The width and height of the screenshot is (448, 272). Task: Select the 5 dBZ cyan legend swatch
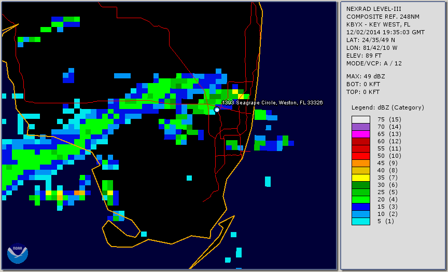tap(360, 221)
